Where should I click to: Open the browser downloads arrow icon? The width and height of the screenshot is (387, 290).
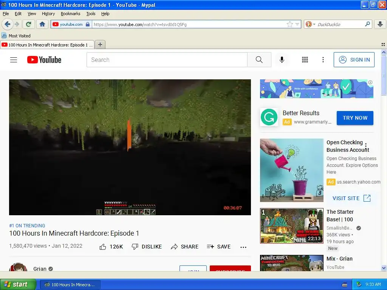tap(380, 24)
